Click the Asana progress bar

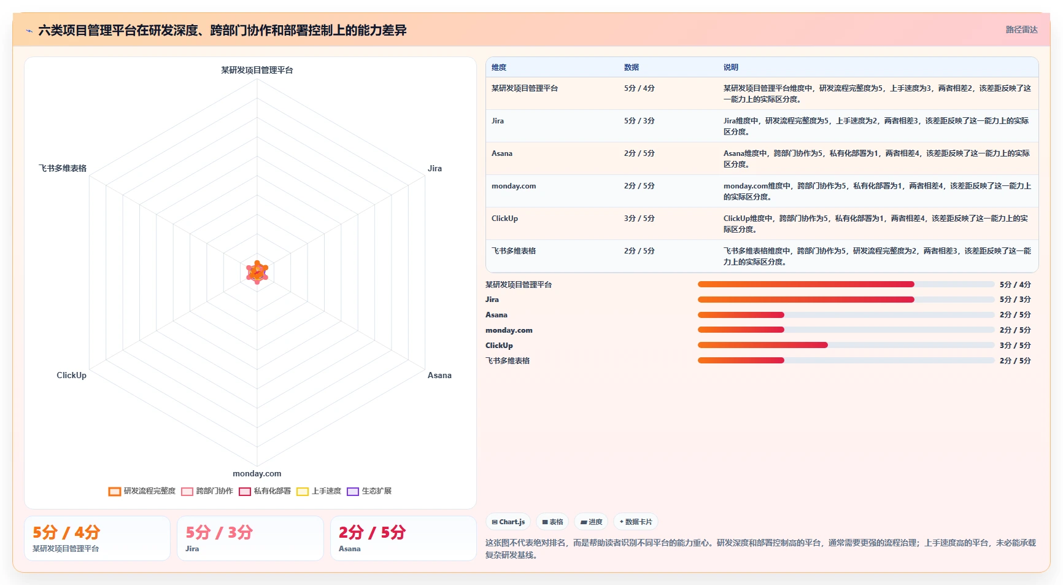846,315
